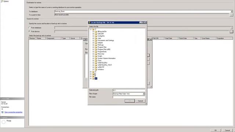Image resolution: width=235 pixels, height=132 pixels.
Task: Click the Size column header
Action: (x=197, y=38)
